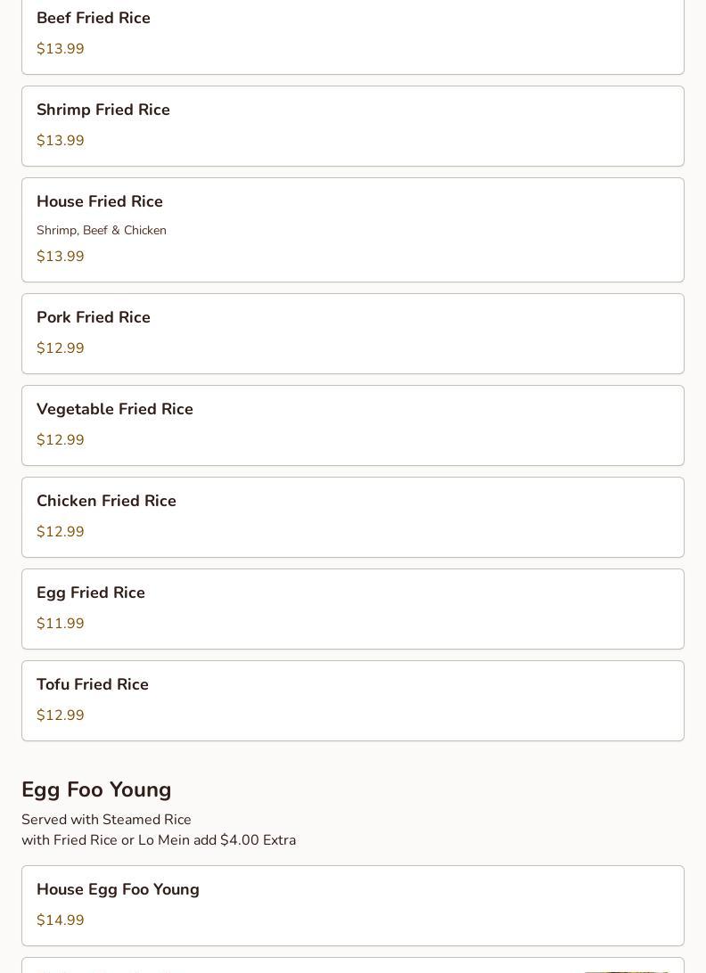706x973 pixels.
Task: Select the House Egg Foo Young item
Action: pyautogui.click(x=353, y=905)
